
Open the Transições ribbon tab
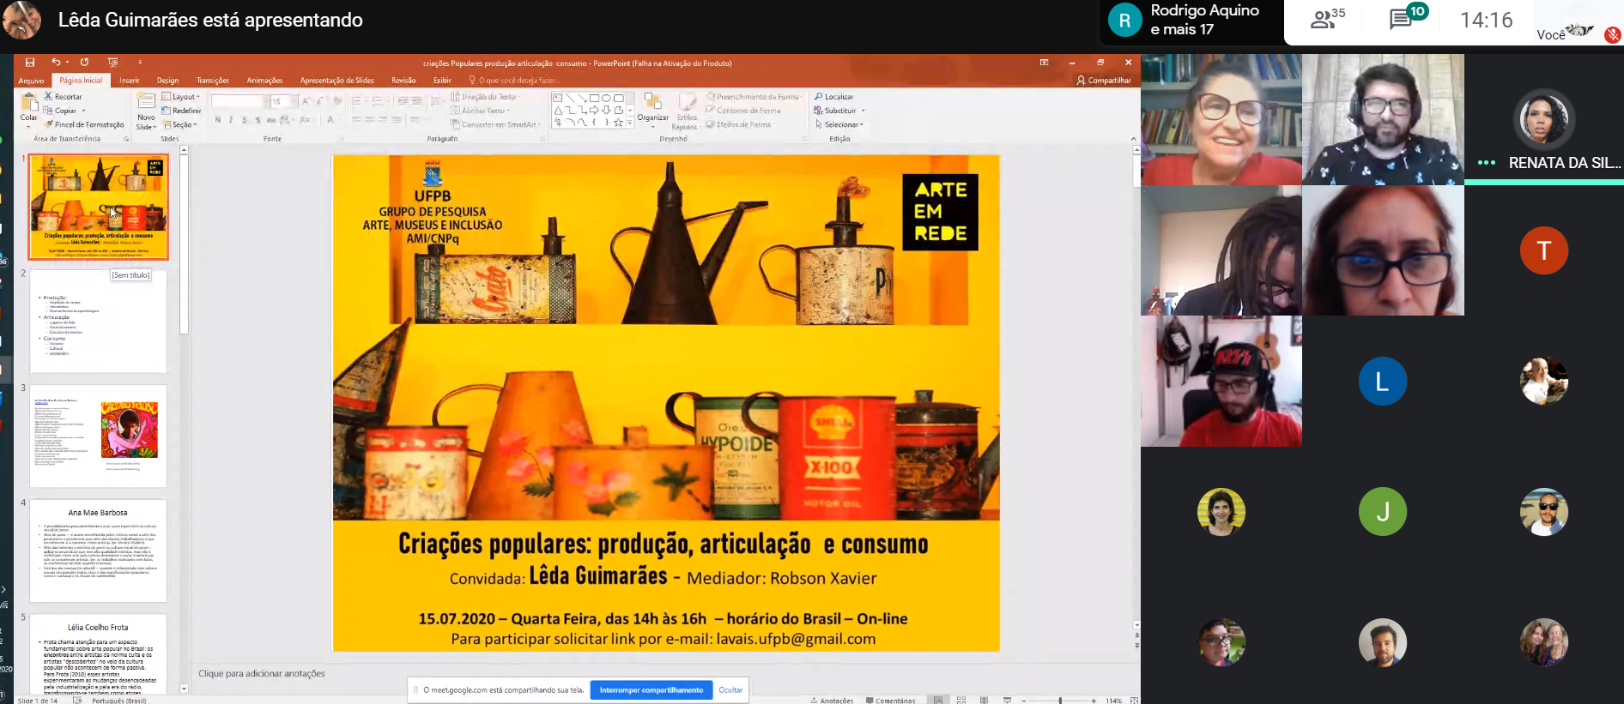(212, 81)
